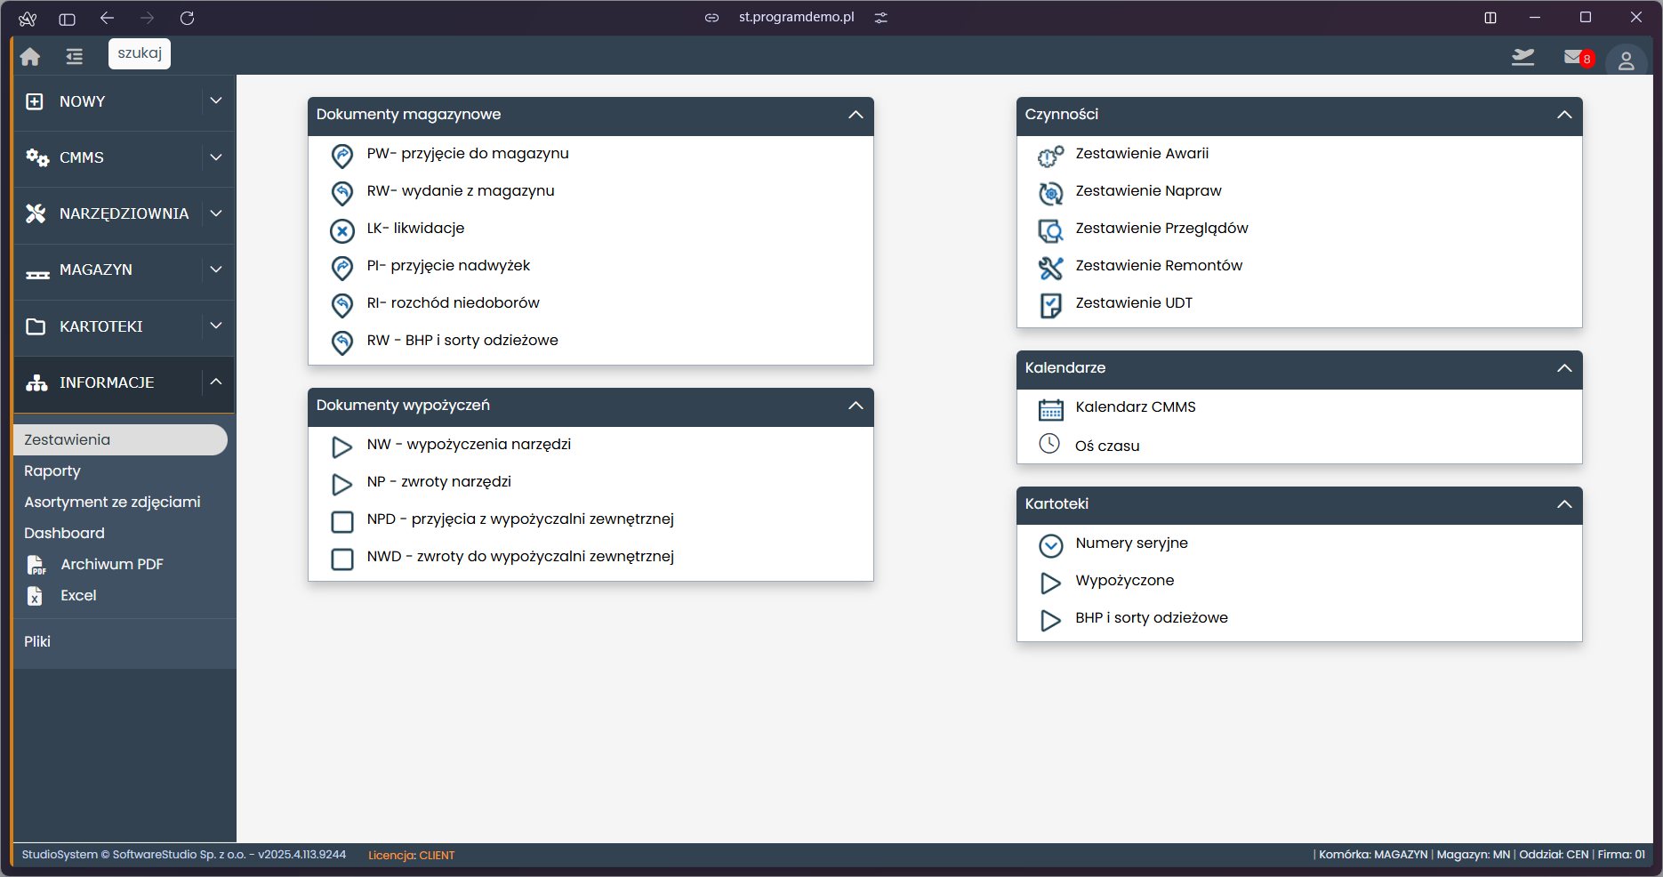Click the Archiwum PDF file icon
This screenshot has height=877, width=1663.
(36, 565)
